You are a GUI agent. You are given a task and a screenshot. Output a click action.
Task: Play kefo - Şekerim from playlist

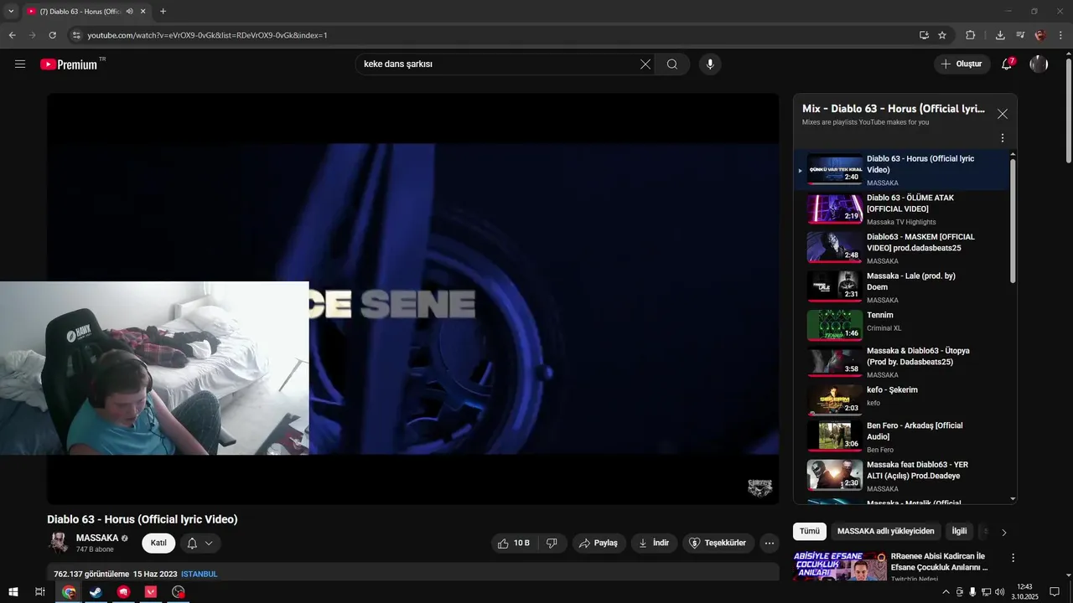902,399
